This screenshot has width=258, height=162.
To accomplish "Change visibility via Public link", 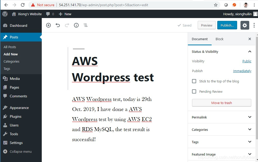I will [247, 61].
